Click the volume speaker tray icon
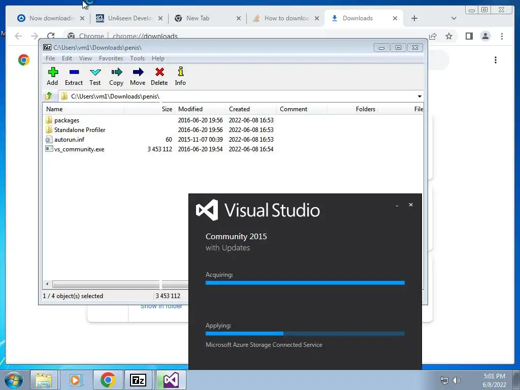The image size is (520, 390). tap(457, 380)
